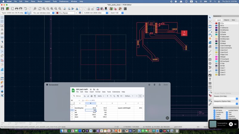Viewport: 239px width, 134px height.
Task: Expand the Presets dropdown
Action: point(237,98)
